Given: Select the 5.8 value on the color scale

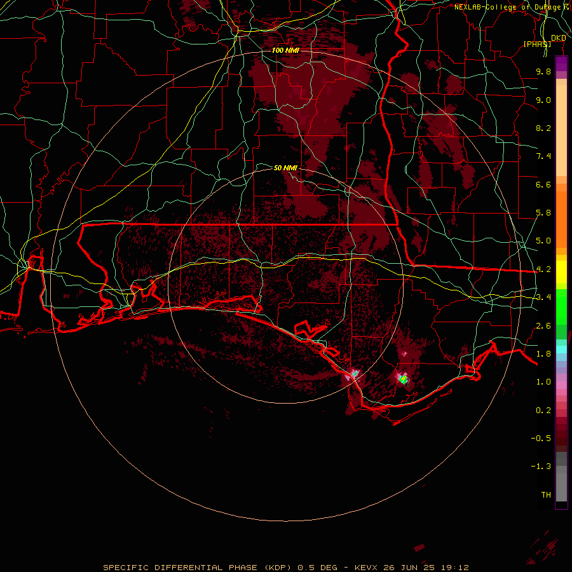Looking at the screenshot, I should (543, 213).
